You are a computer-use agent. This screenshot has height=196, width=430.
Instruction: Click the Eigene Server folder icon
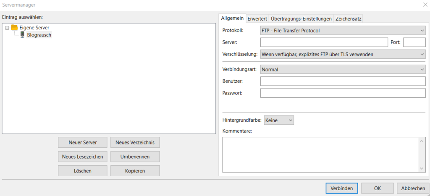click(15, 27)
